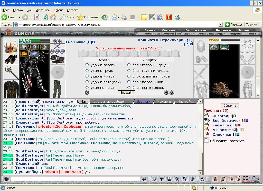Click the info icon next to Гном макс [8]

coord(93,42)
